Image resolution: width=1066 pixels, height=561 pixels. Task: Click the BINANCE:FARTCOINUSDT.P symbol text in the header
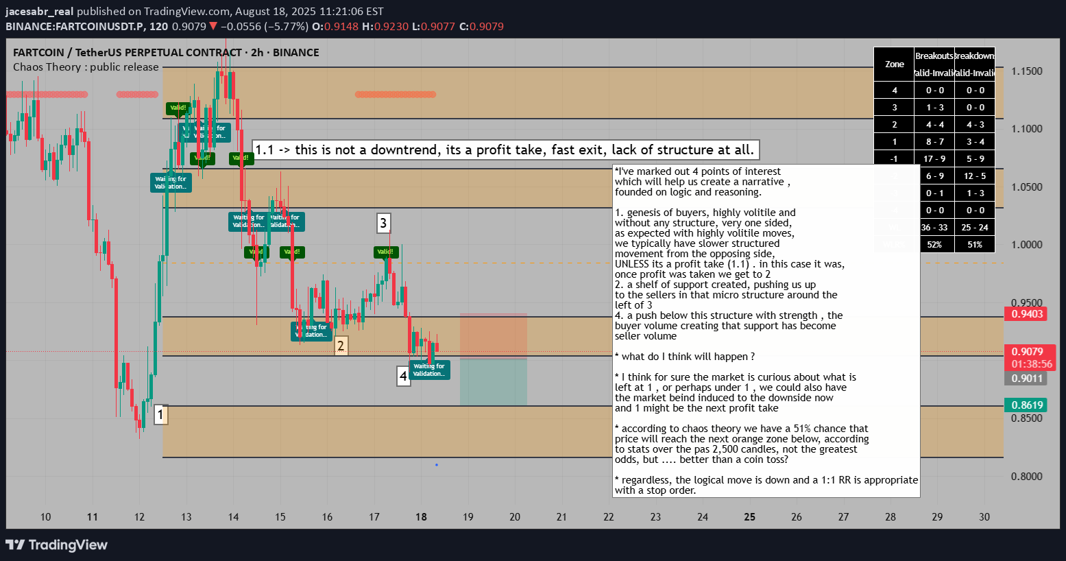click(x=75, y=27)
